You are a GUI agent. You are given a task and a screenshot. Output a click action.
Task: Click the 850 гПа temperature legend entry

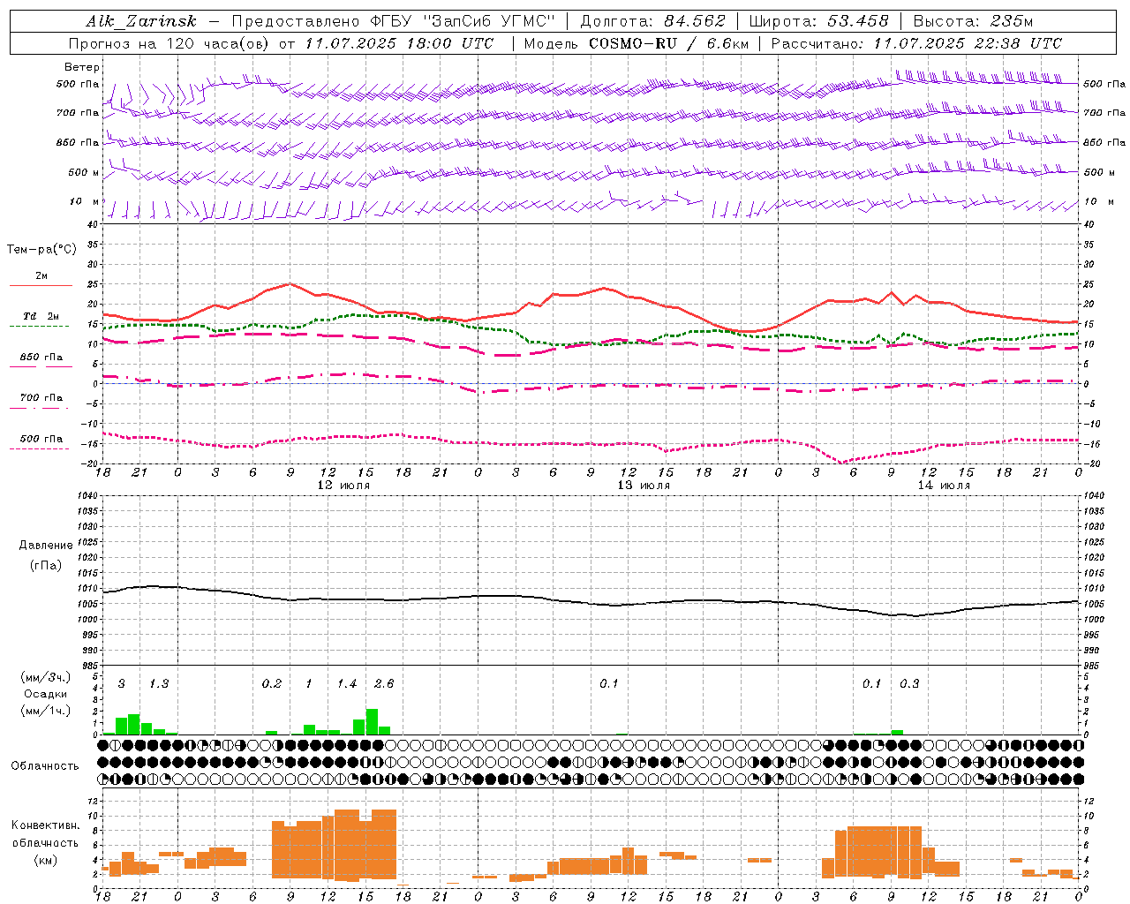click(41, 358)
